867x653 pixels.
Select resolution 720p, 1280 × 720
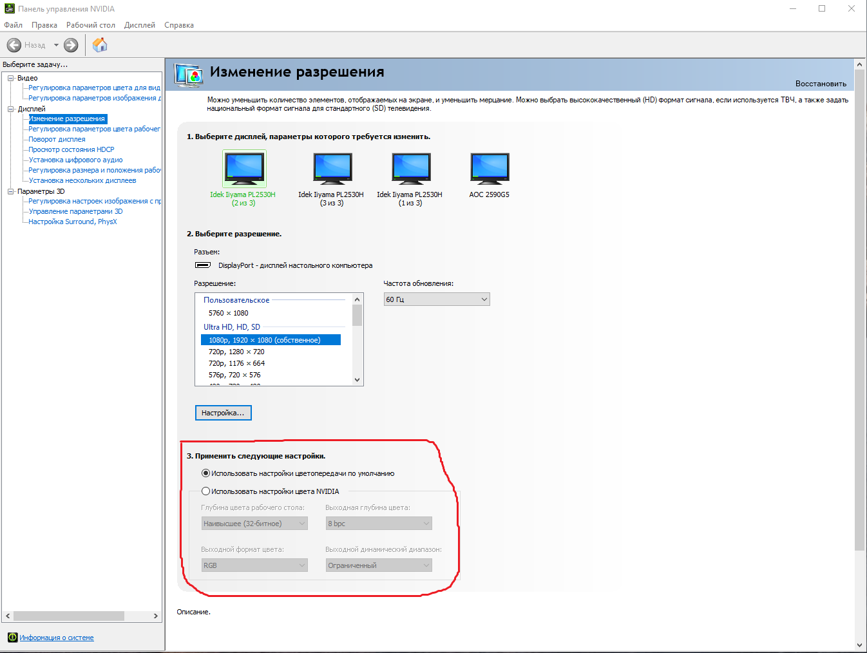[x=236, y=351]
